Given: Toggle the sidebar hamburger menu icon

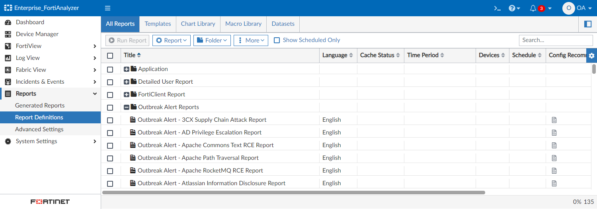Looking at the screenshot, I should coord(107,8).
